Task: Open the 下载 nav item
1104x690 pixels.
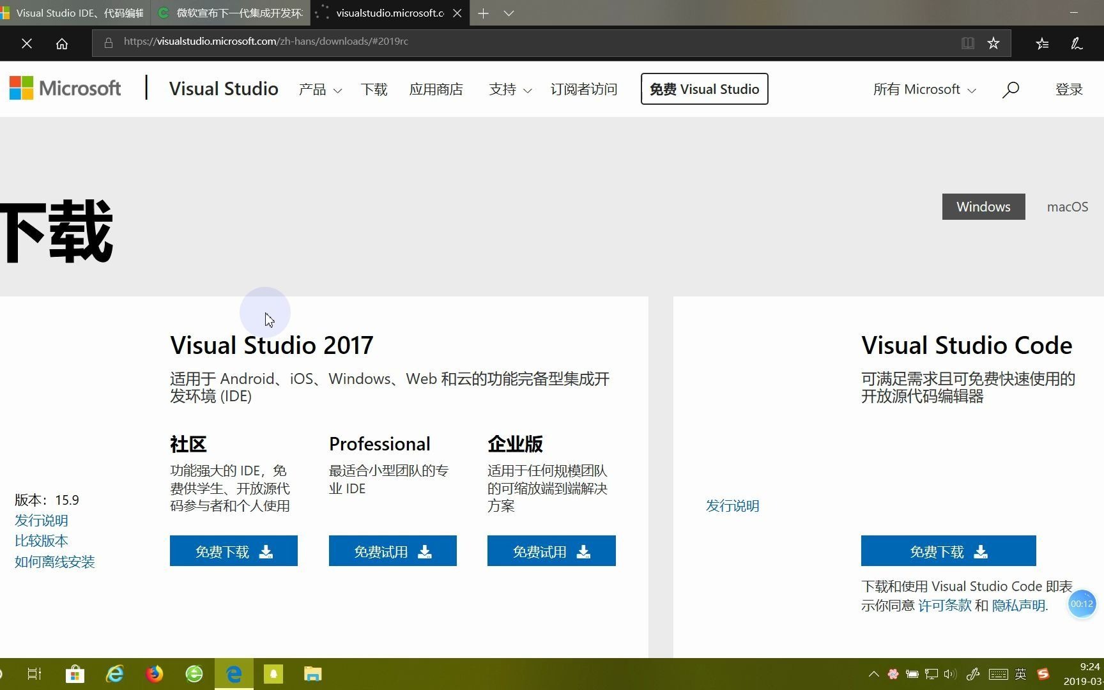Action: 374,89
